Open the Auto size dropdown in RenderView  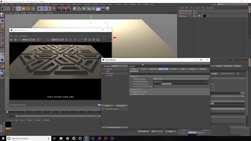point(57,39)
